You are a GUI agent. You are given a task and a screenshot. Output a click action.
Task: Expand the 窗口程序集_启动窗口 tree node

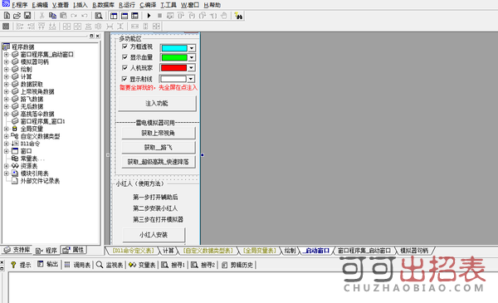click(6, 54)
